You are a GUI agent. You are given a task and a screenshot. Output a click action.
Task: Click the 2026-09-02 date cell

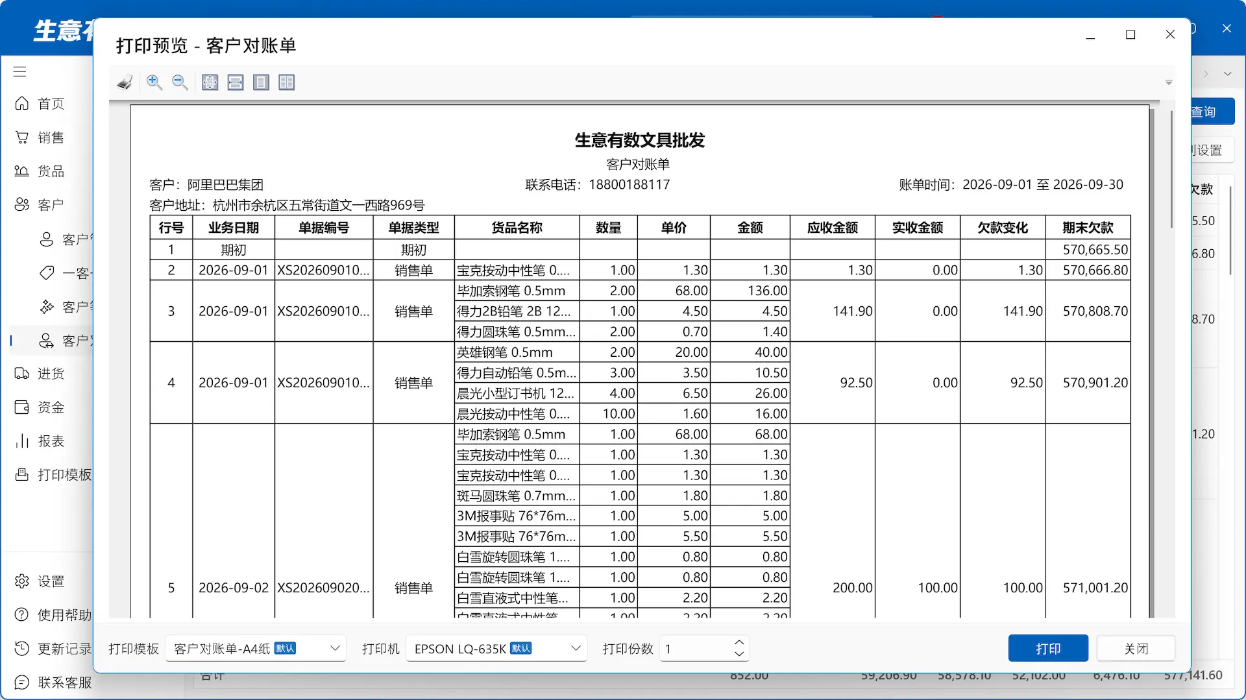(x=234, y=588)
